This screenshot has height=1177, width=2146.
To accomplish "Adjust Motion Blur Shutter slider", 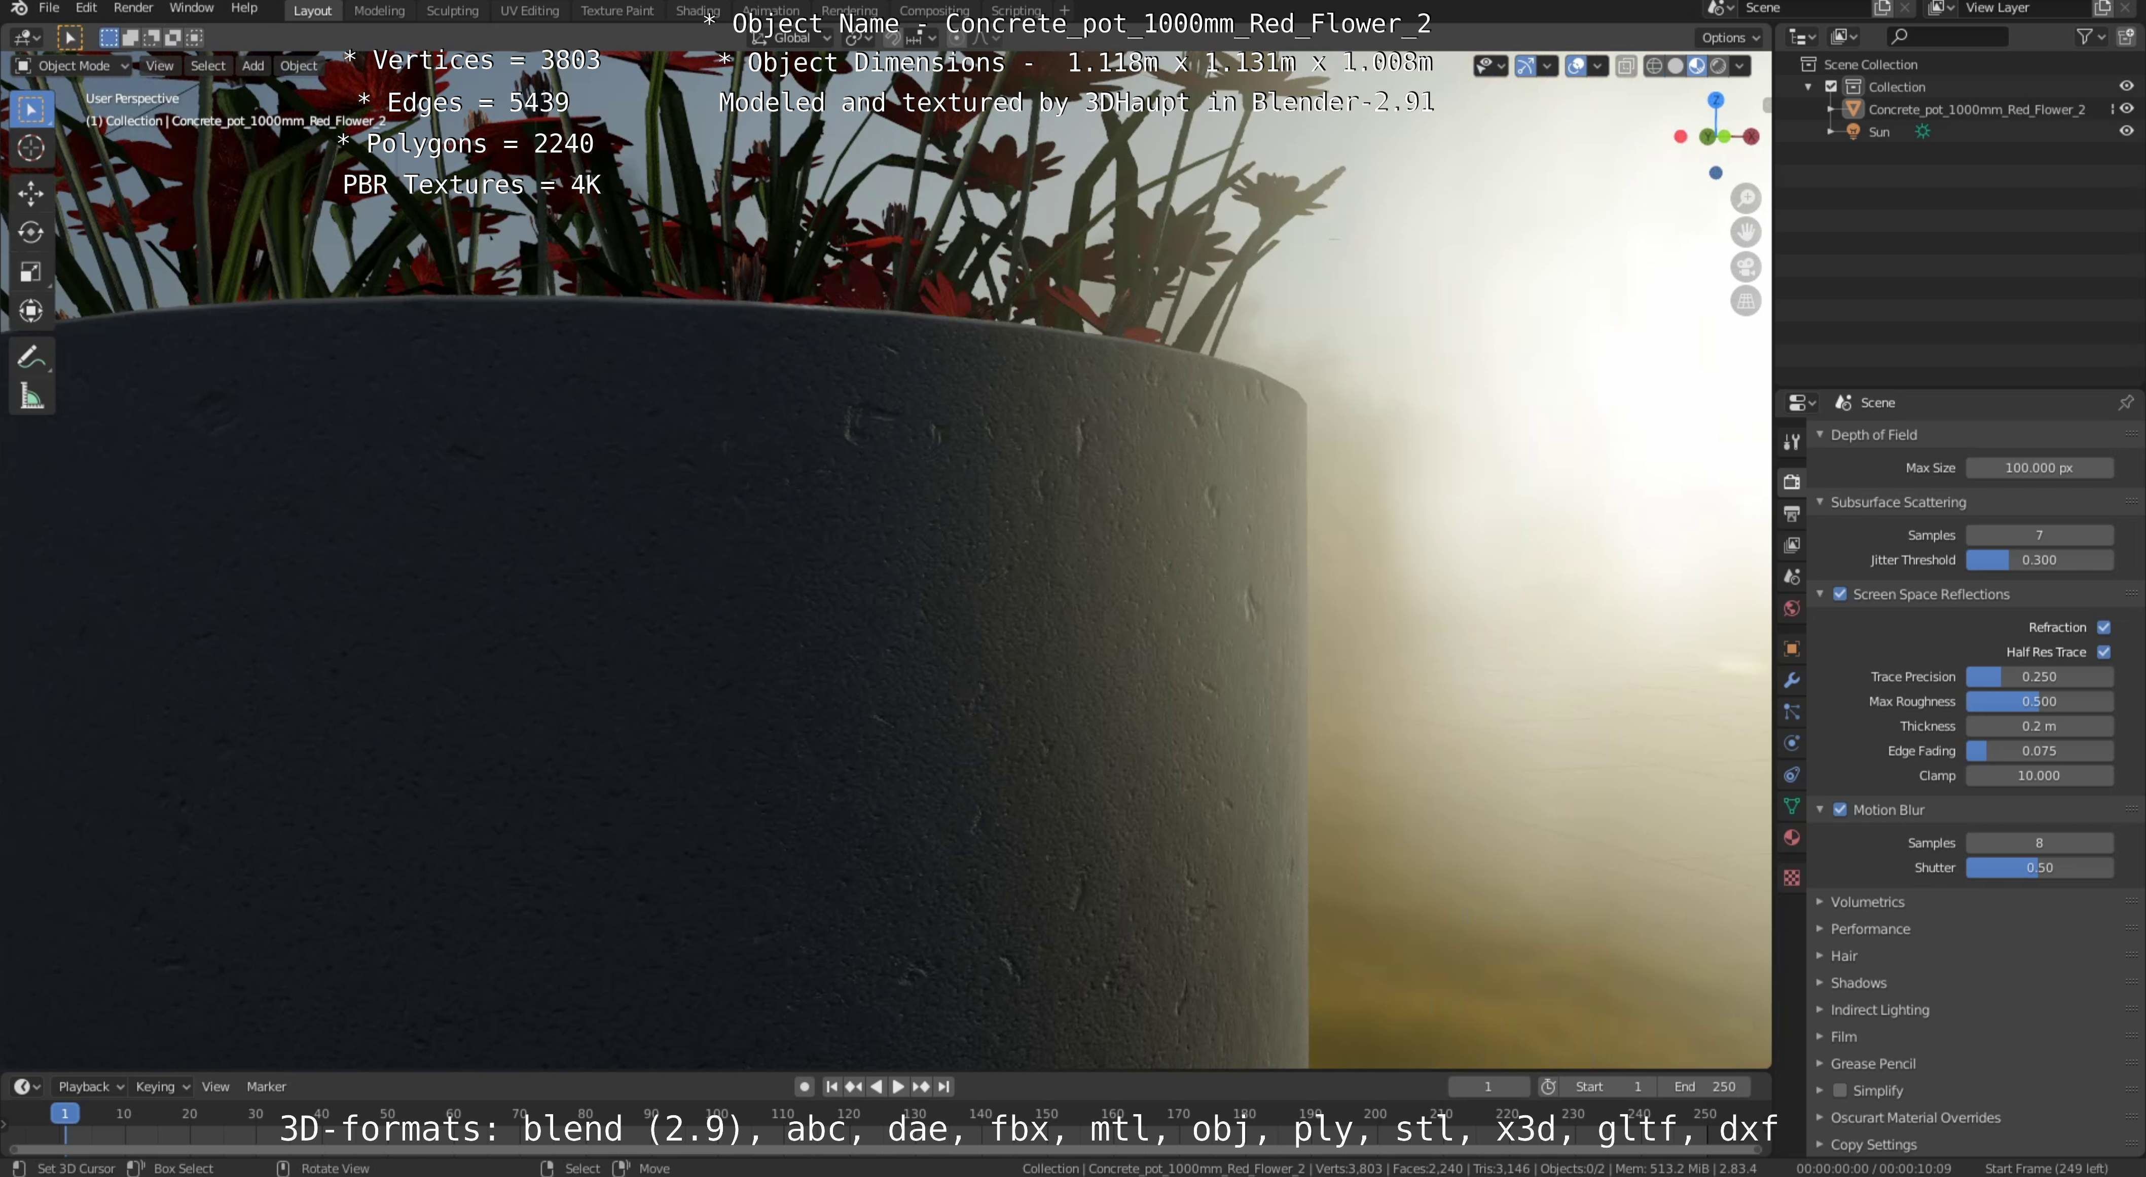I will click(2039, 867).
